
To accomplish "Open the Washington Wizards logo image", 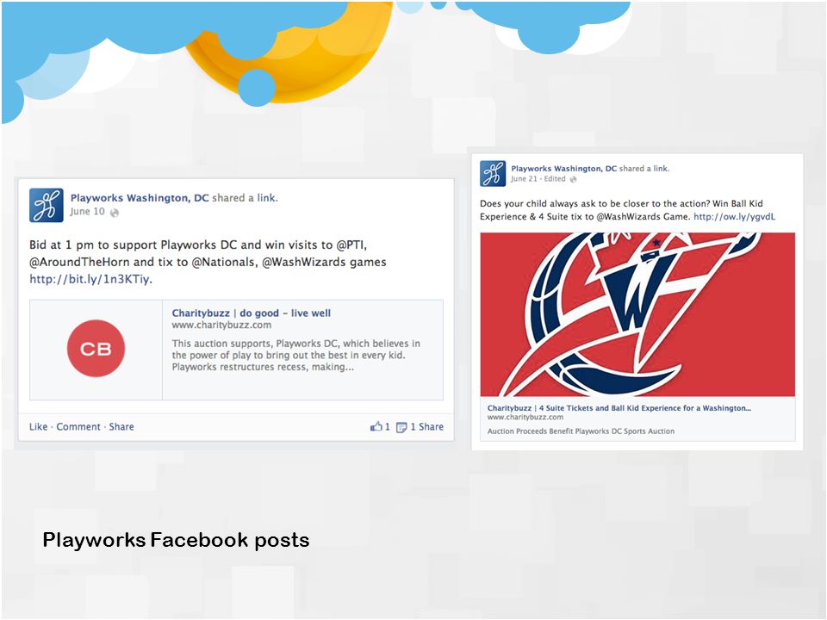I will (x=637, y=314).
